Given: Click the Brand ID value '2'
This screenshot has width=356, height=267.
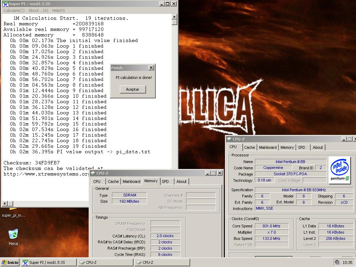Looking at the screenshot, I should 321,168.
